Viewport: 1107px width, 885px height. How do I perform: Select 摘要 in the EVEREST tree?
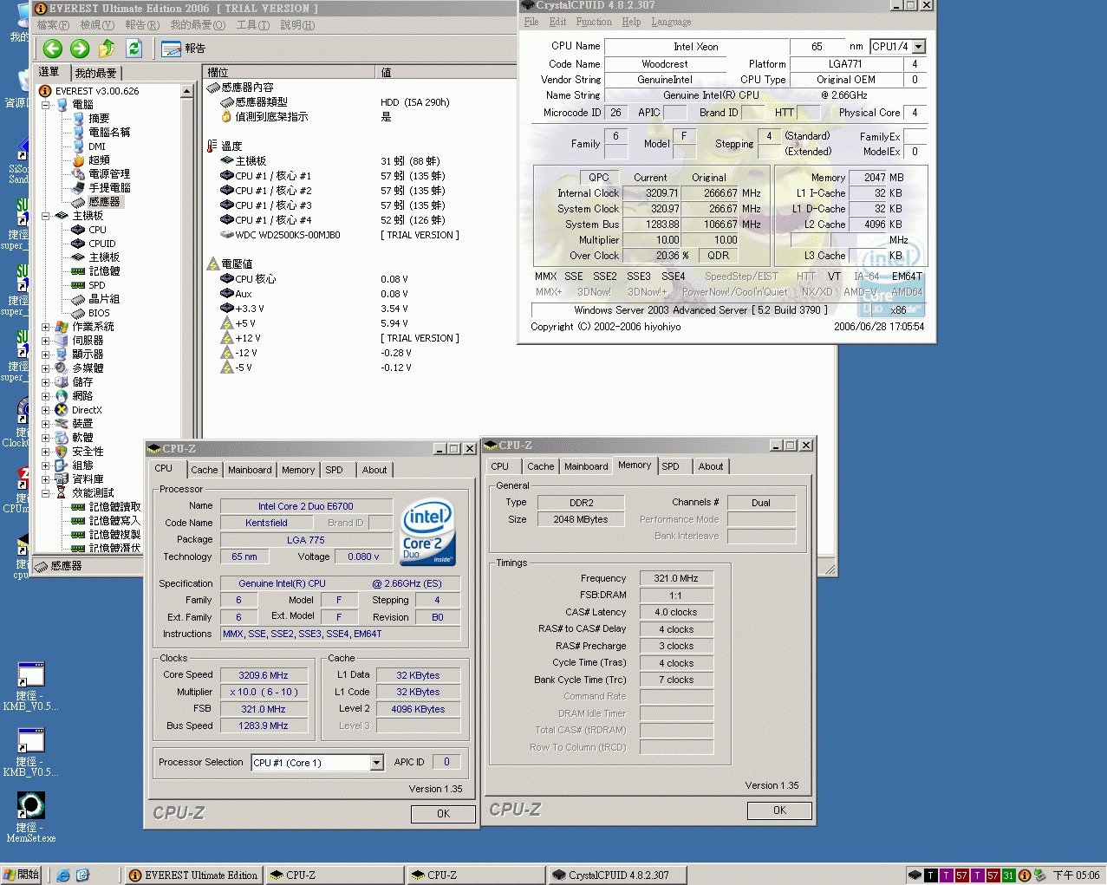99,119
